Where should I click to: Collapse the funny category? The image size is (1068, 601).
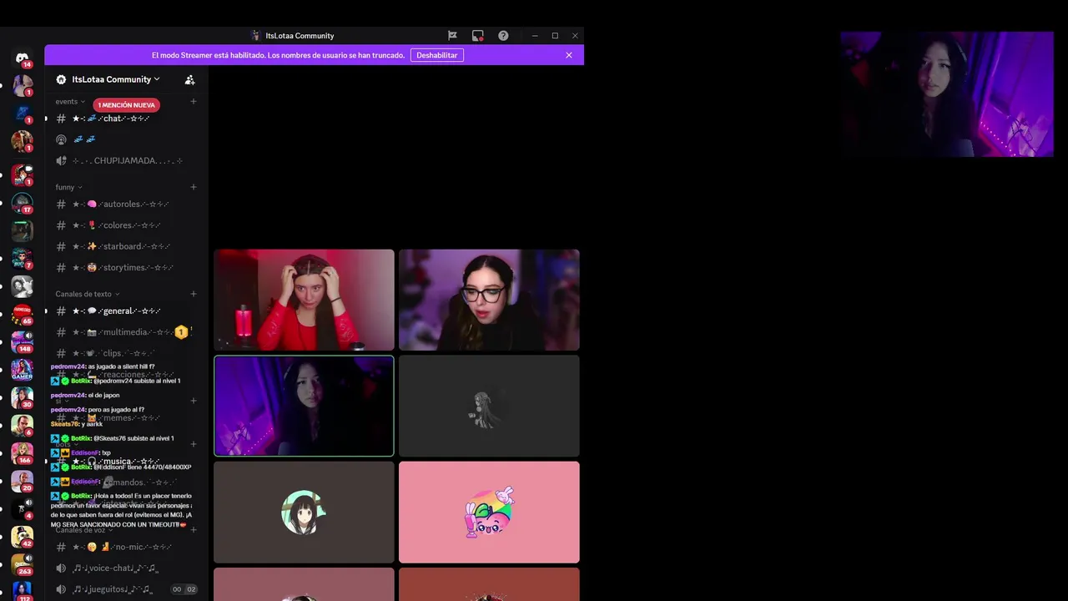point(68,187)
